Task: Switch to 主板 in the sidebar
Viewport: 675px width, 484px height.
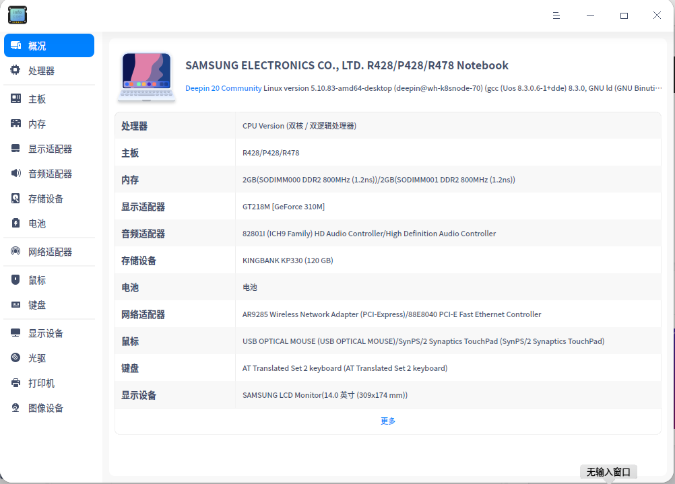Action: tap(49, 99)
